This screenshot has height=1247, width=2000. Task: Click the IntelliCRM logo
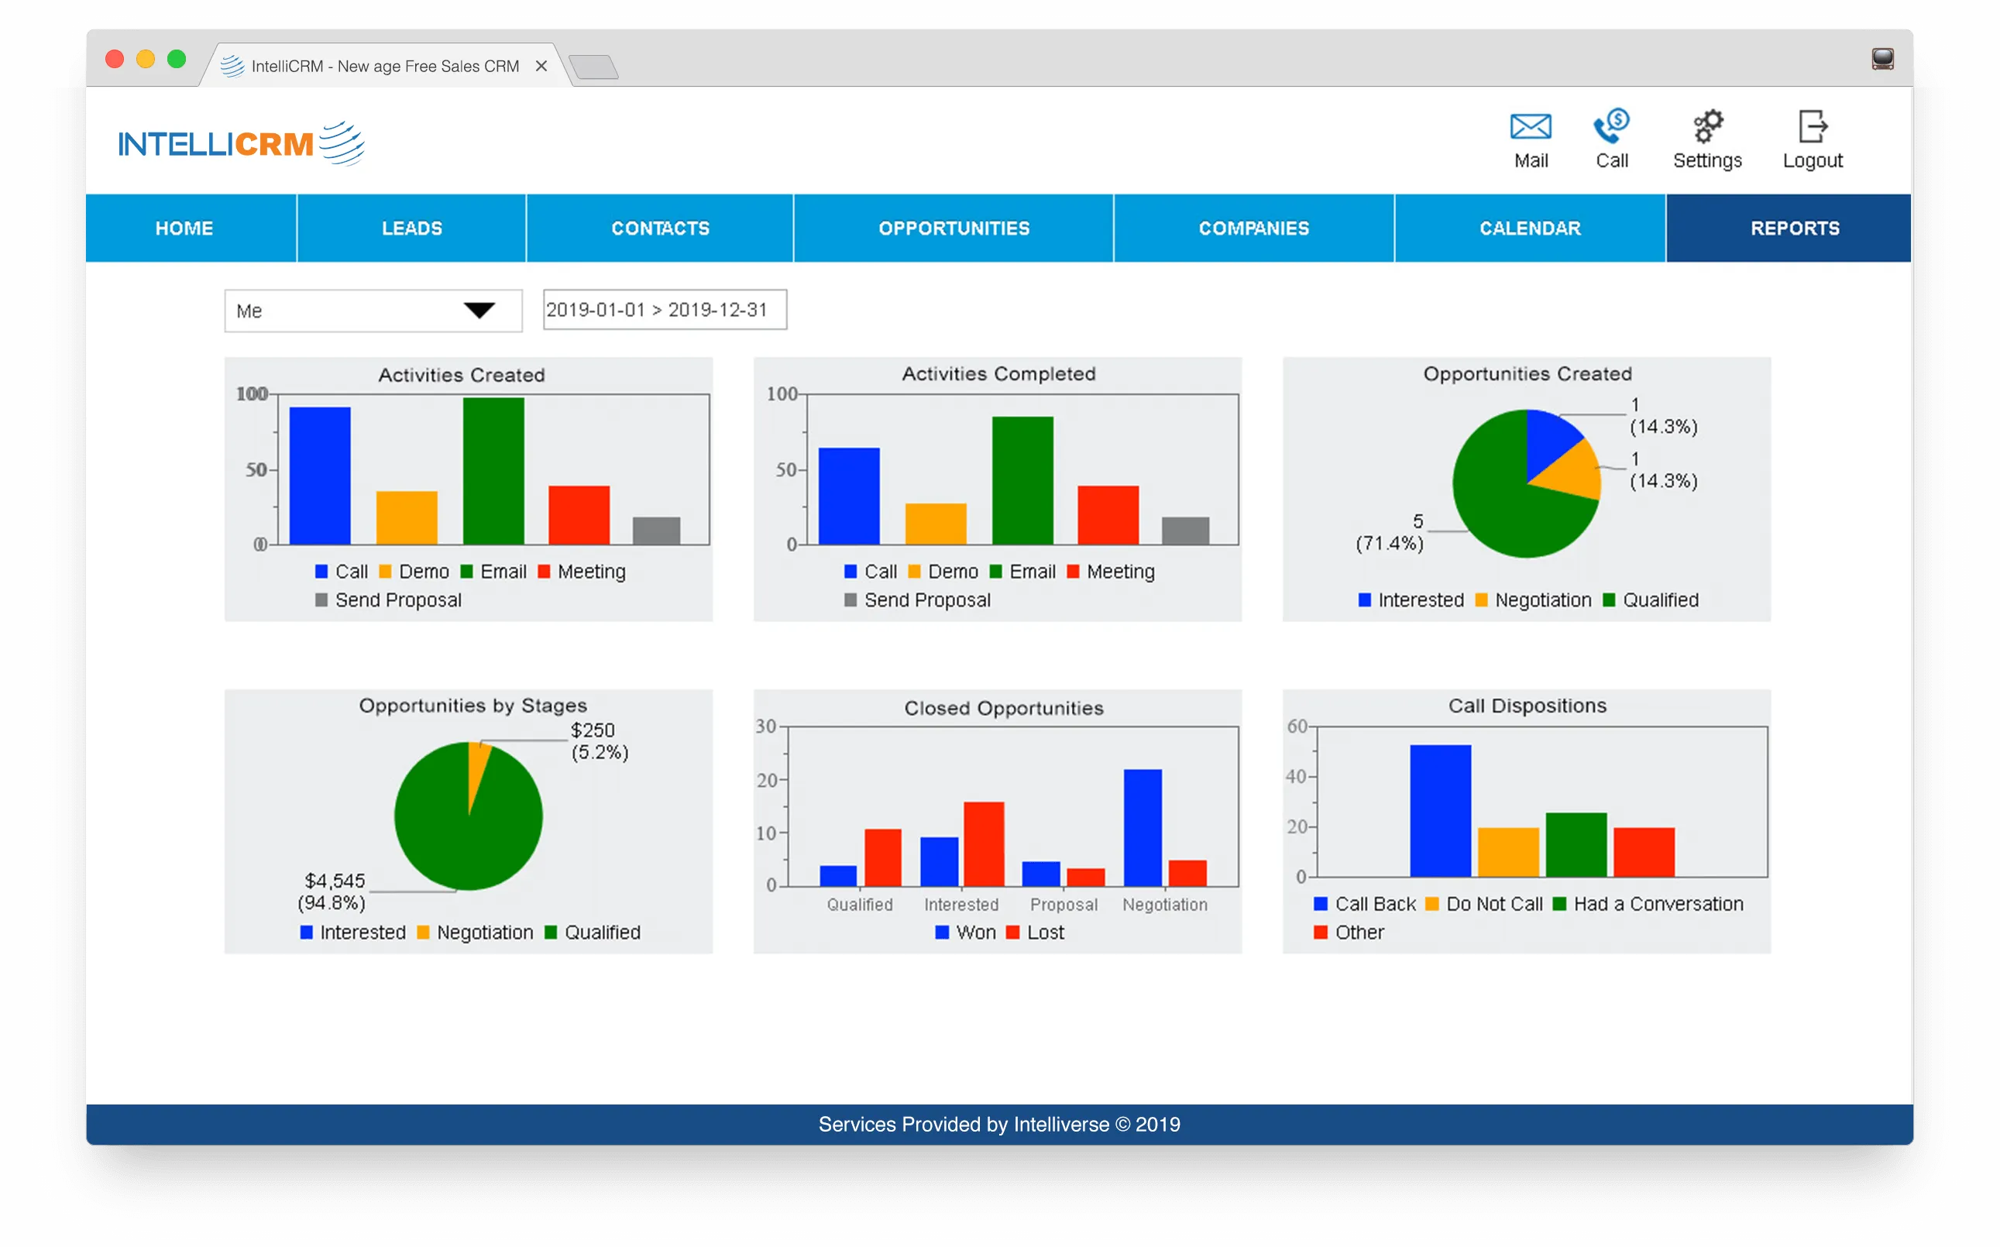pyautogui.click(x=241, y=143)
